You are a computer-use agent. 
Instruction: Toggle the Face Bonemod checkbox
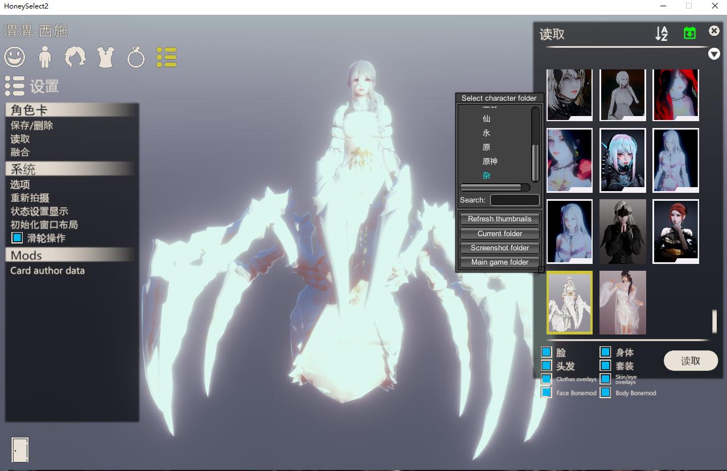coord(547,392)
